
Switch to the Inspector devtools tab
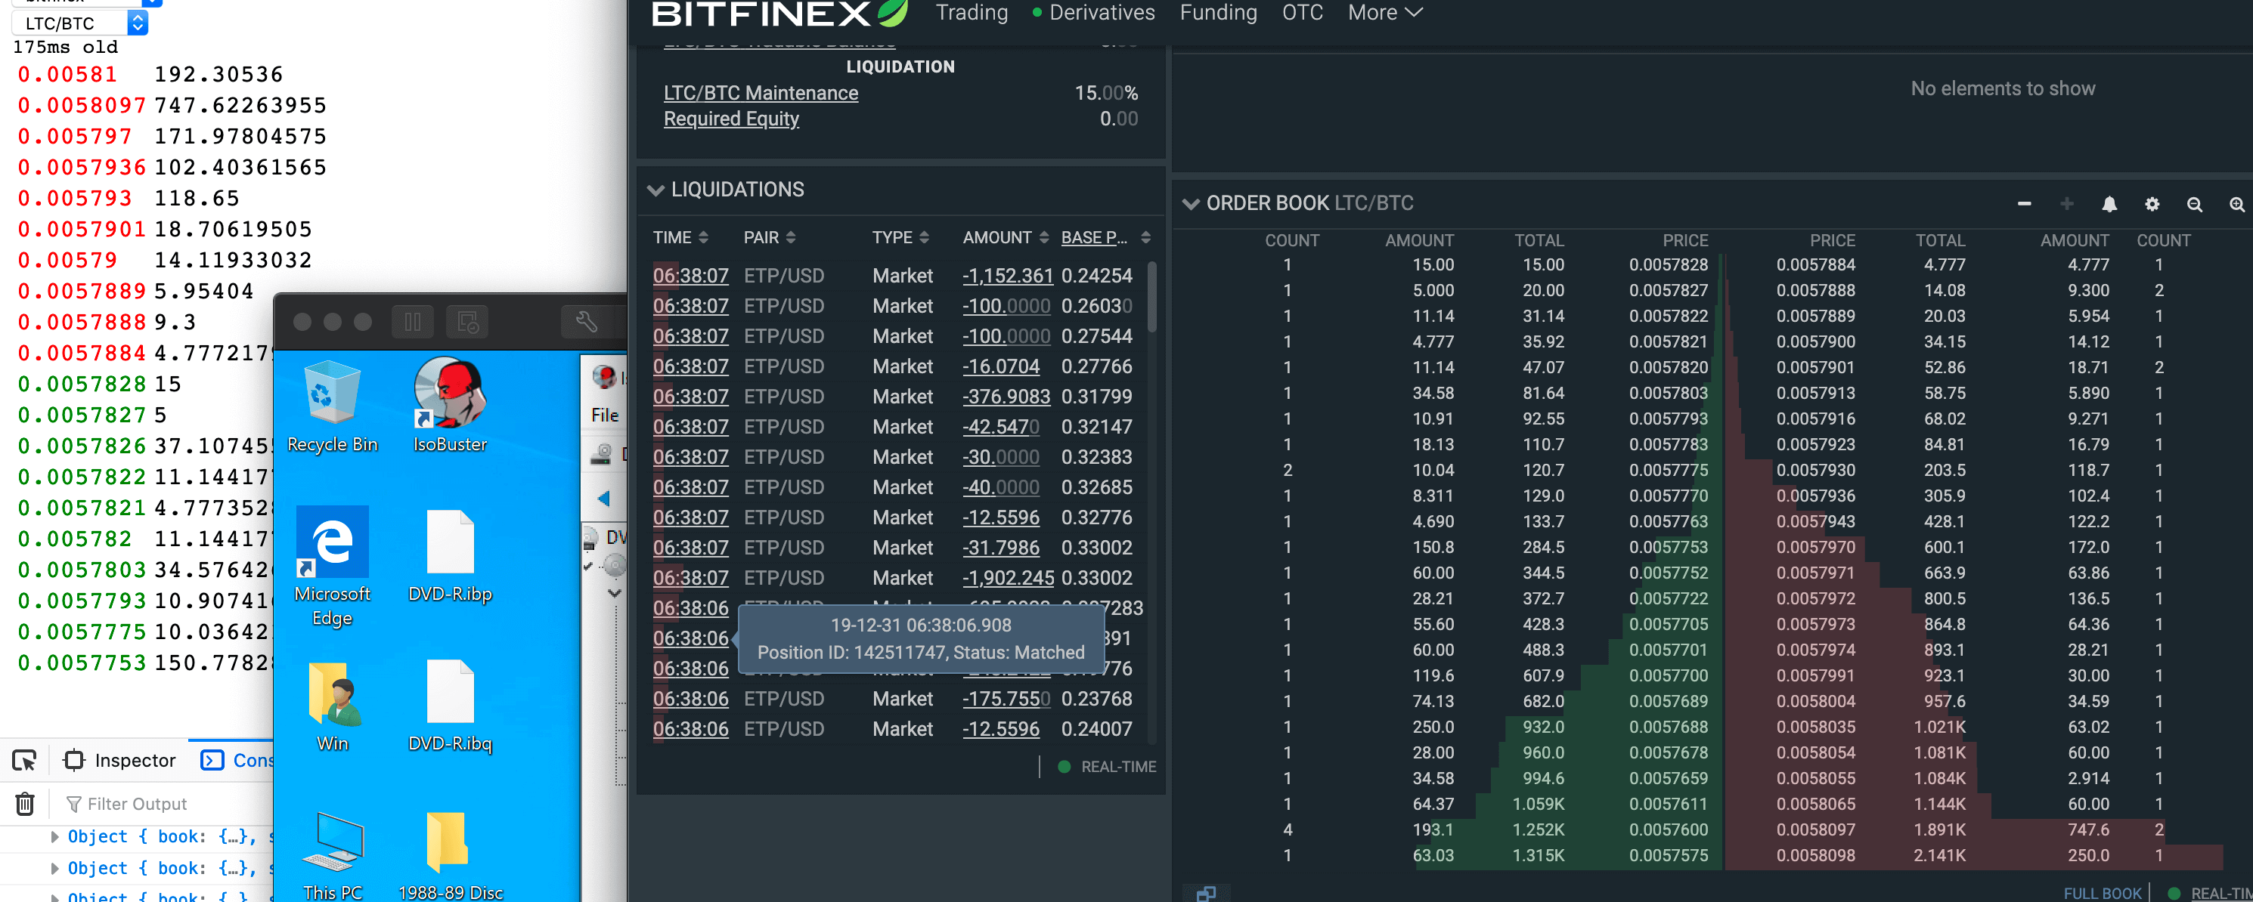coord(119,761)
